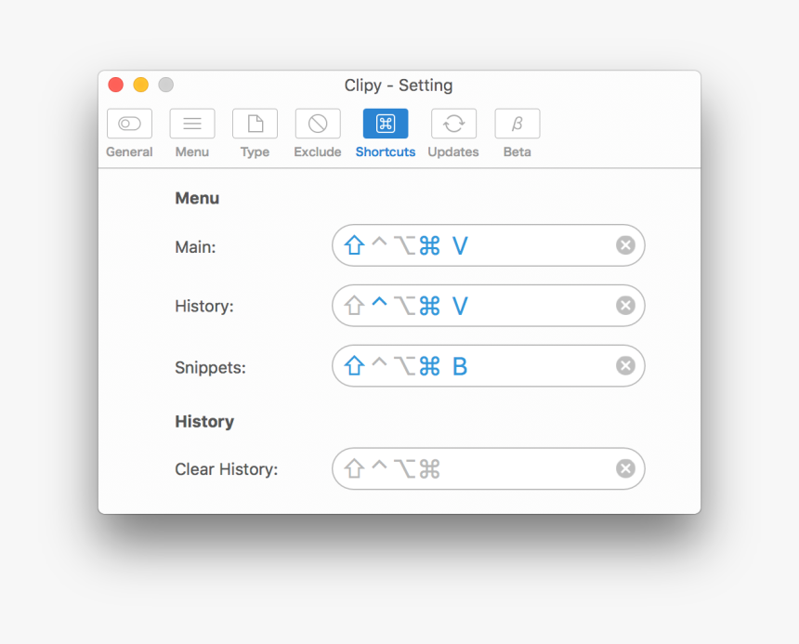Toggle Control modifier in Clear History shortcut
Screen dimensions: 799x644
pyautogui.click(x=379, y=464)
